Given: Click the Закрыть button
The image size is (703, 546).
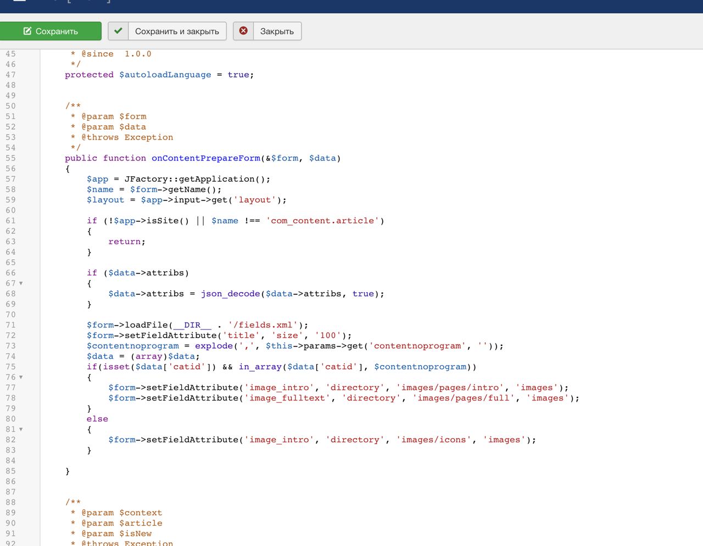Looking at the screenshot, I should (x=267, y=31).
